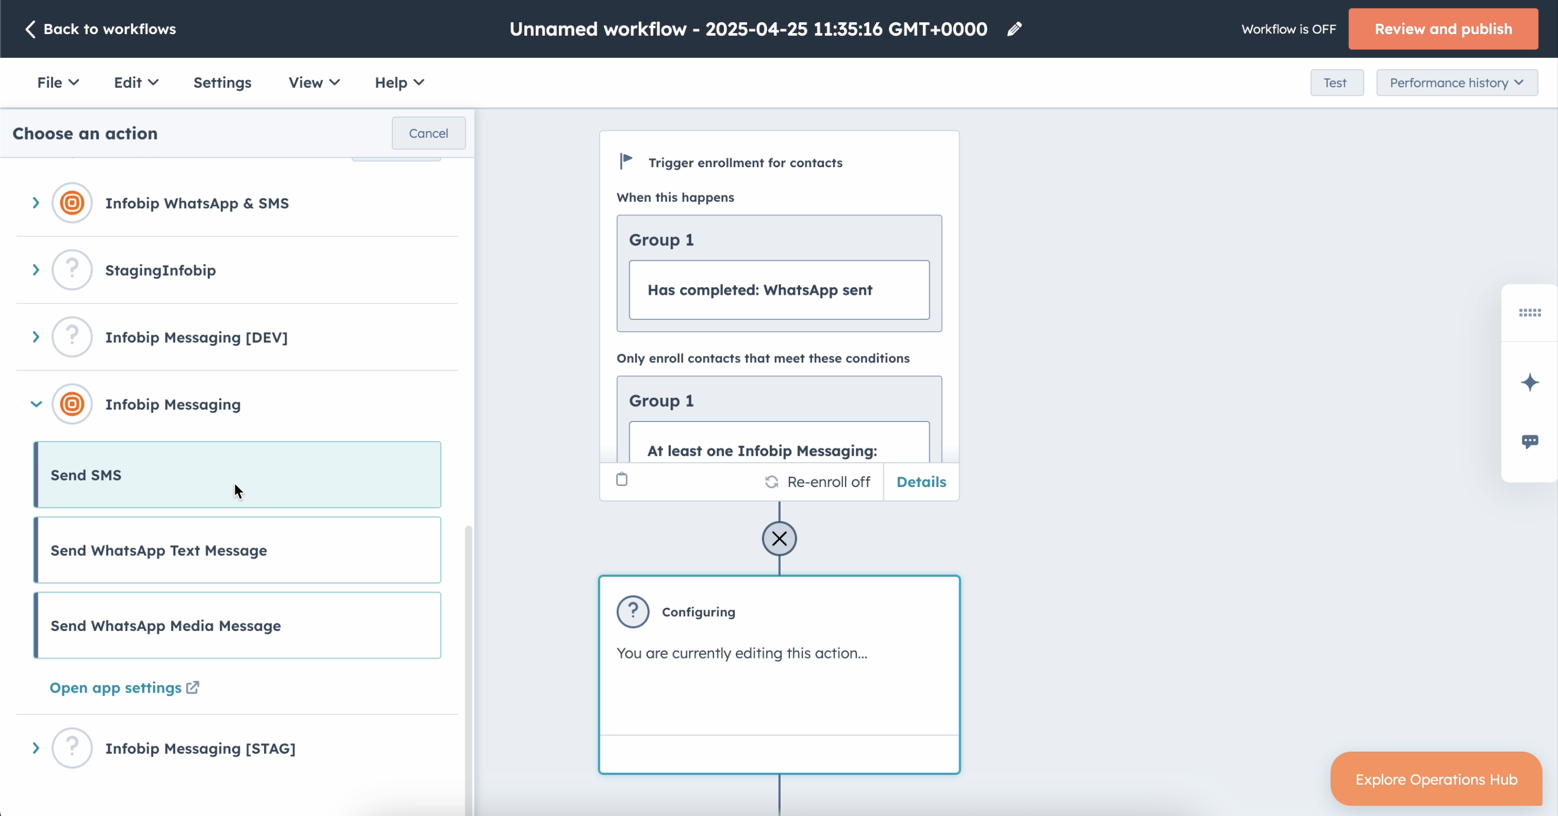Click the clipboard icon in trigger card
This screenshot has width=1558, height=816.
tap(622, 479)
